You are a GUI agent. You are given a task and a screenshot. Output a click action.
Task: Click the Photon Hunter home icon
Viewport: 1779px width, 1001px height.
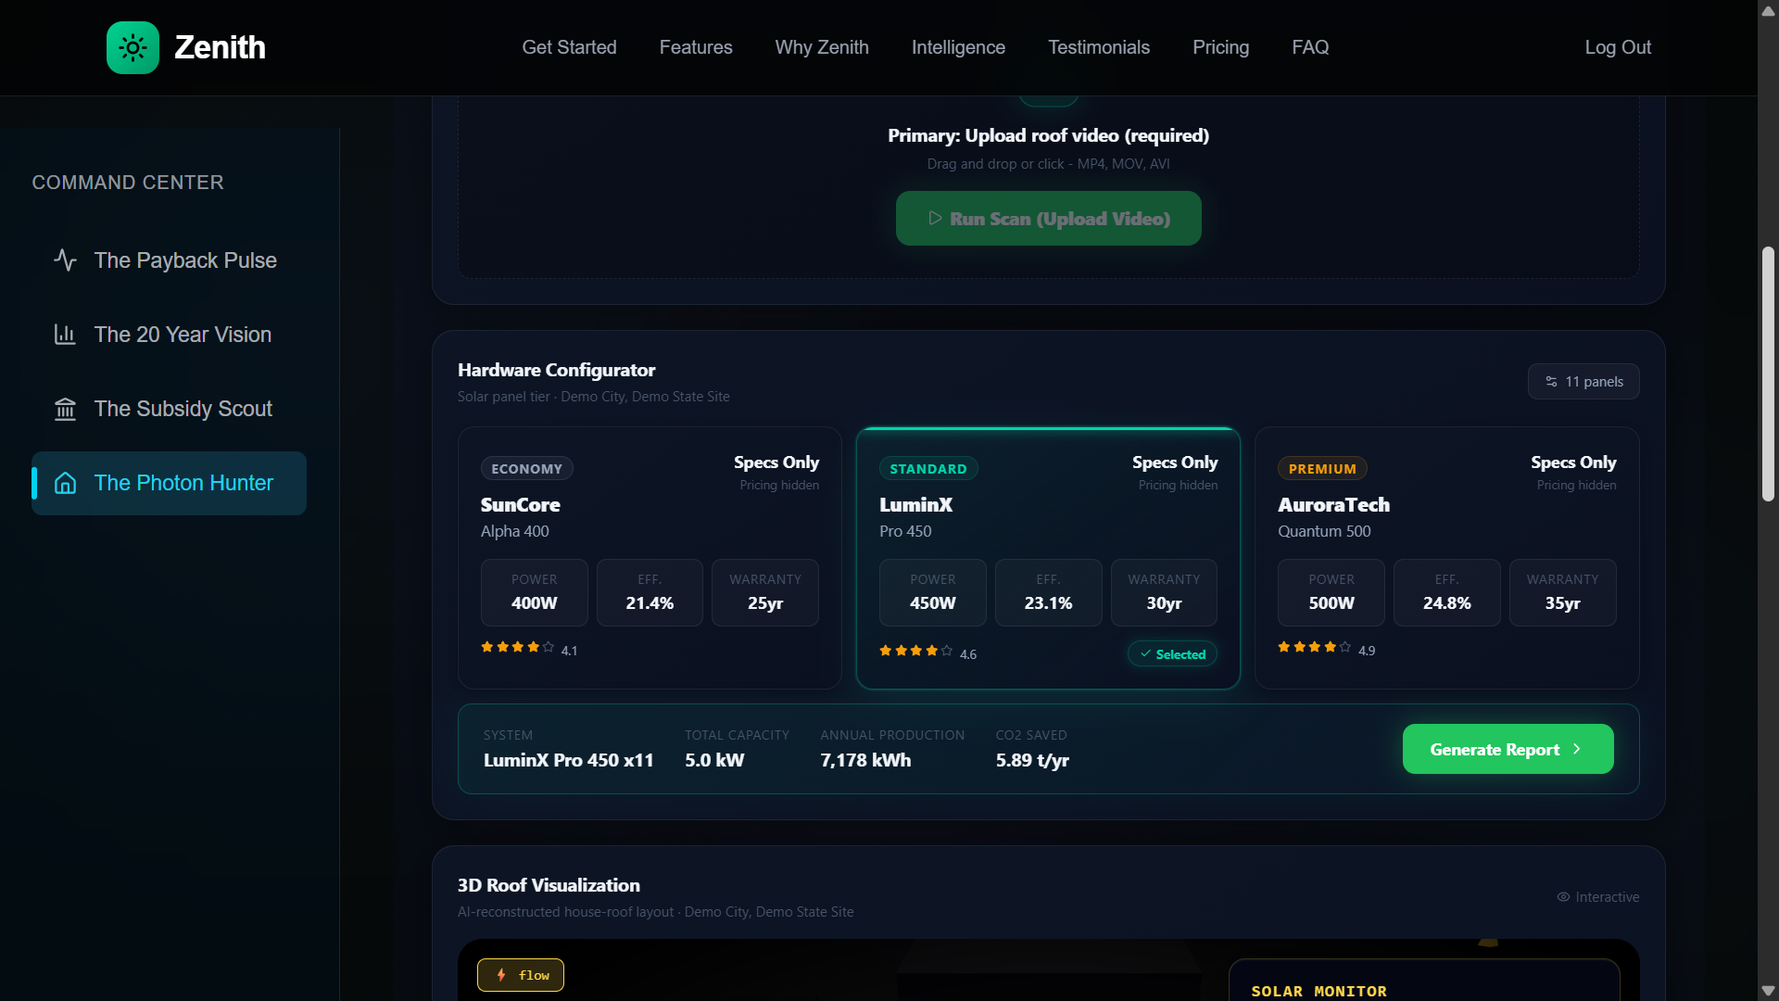[65, 483]
